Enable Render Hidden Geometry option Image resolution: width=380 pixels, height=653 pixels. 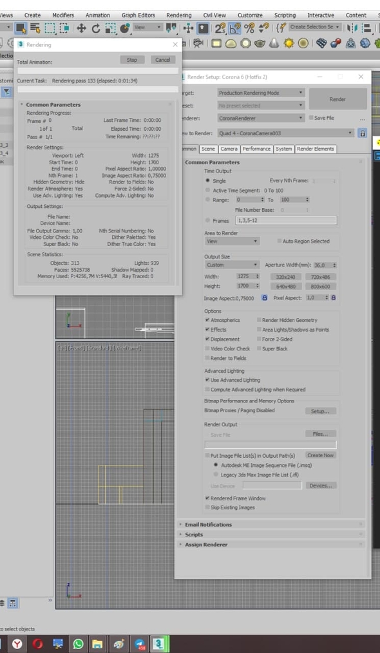259,320
